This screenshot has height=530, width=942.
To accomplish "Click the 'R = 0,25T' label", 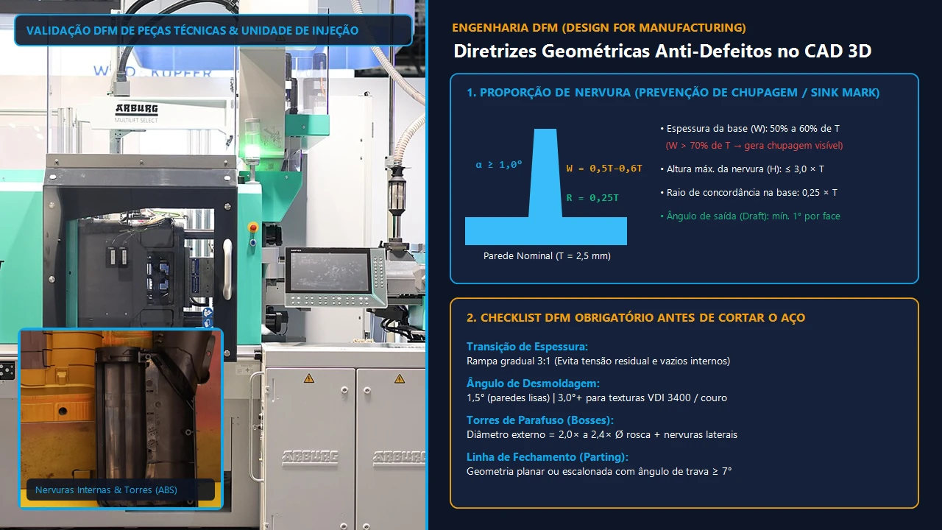I will (592, 198).
